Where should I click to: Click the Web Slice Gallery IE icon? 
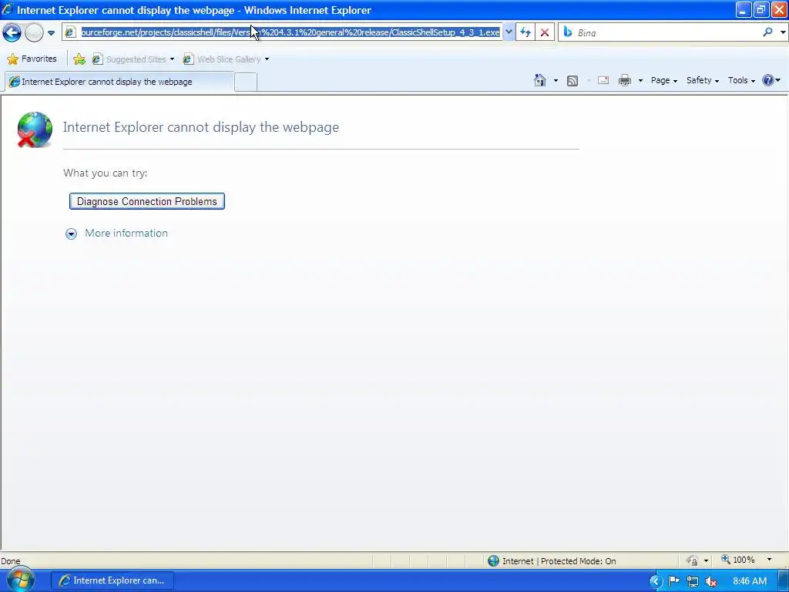pos(188,59)
